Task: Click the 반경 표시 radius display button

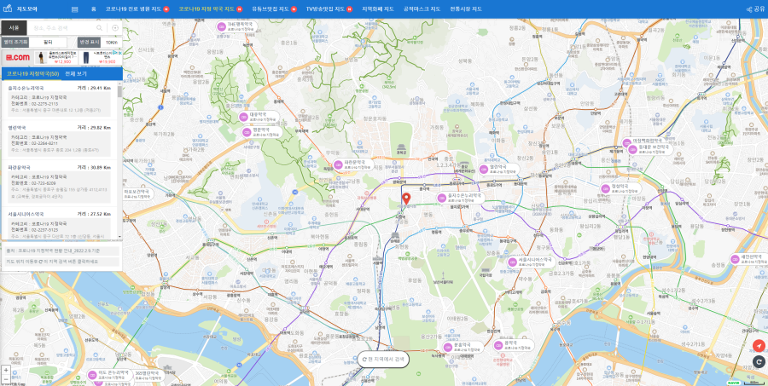Action: (90, 43)
